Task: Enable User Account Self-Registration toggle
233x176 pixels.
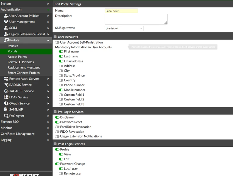Action: tap(57, 42)
